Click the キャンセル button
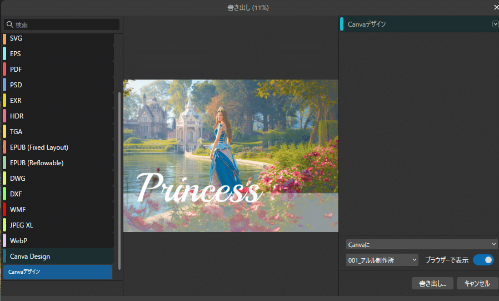 point(477,284)
